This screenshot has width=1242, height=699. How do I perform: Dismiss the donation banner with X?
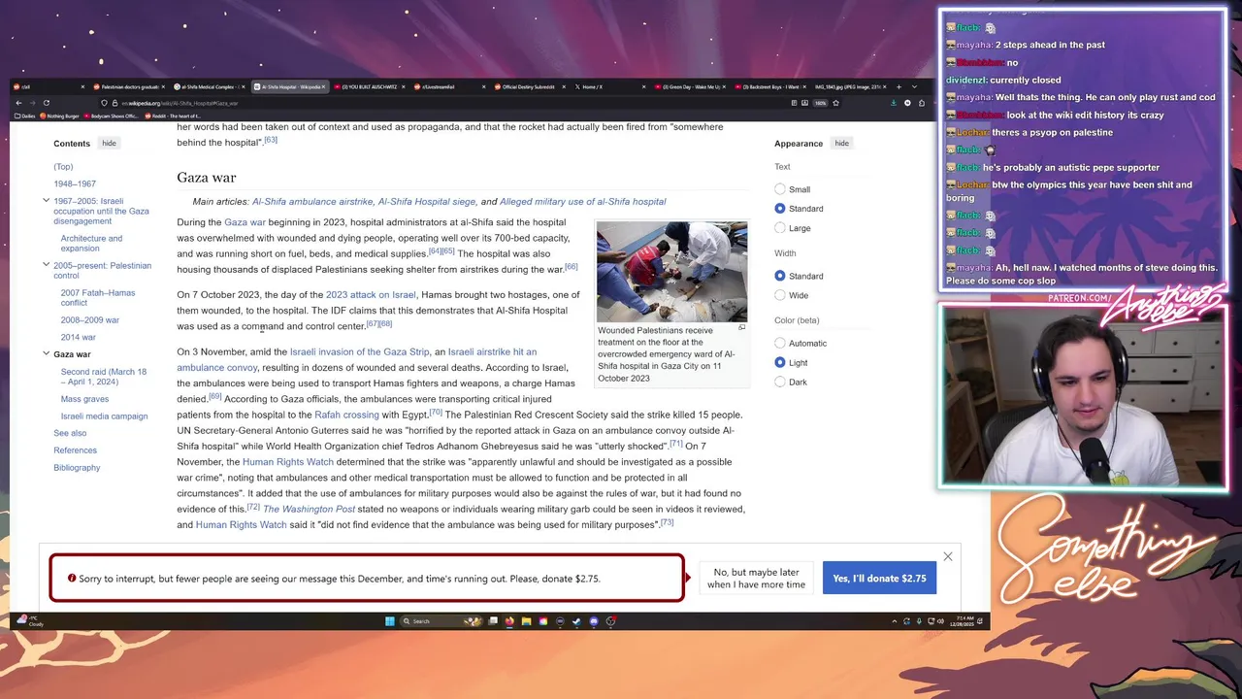[948, 557]
